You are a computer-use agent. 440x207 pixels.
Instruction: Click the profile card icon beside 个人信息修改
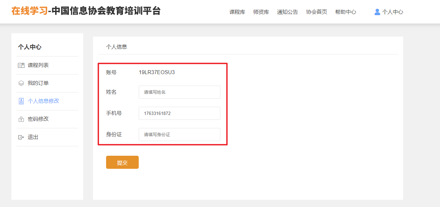click(21, 101)
